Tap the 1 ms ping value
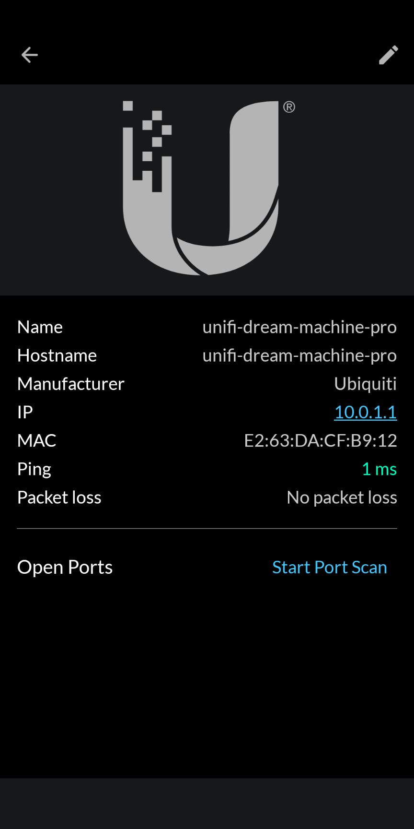 pos(379,469)
